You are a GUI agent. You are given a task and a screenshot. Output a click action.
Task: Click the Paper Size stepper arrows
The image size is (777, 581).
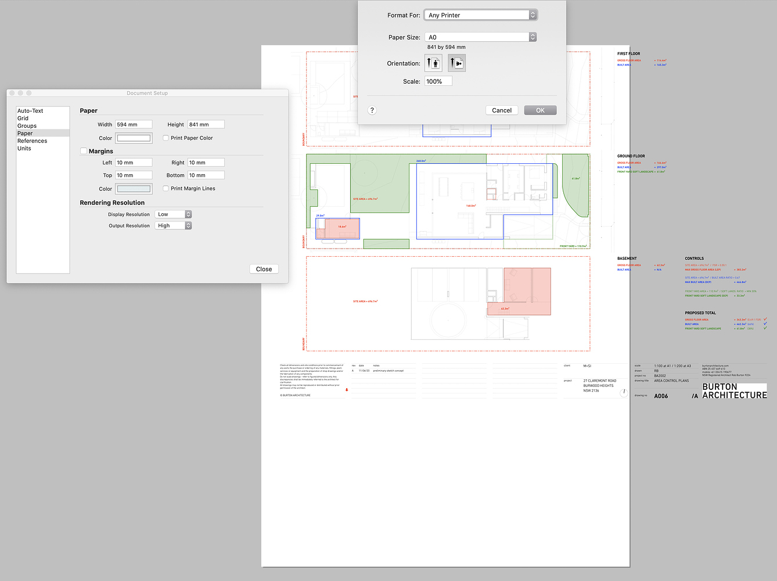click(x=533, y=37)
